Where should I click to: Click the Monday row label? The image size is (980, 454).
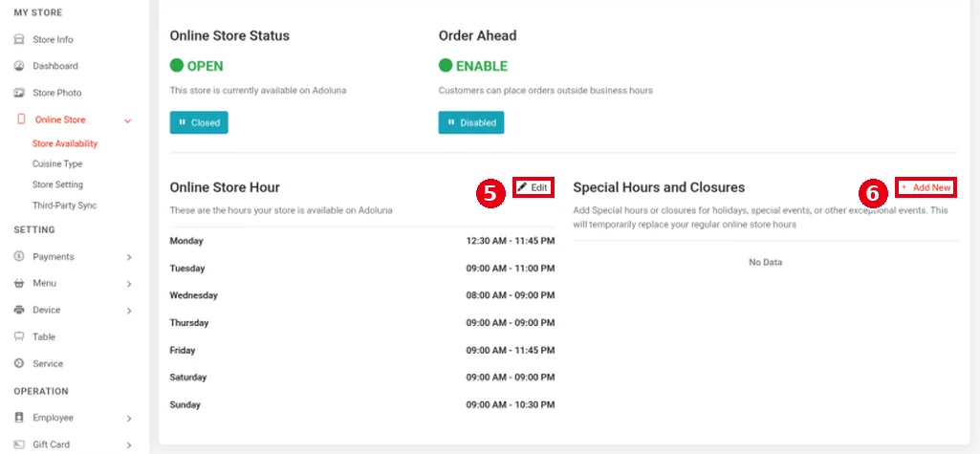(186, 241)
